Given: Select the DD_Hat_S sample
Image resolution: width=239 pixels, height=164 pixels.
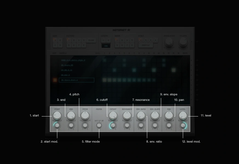Looking at the screenshot, I should (66, 75).
